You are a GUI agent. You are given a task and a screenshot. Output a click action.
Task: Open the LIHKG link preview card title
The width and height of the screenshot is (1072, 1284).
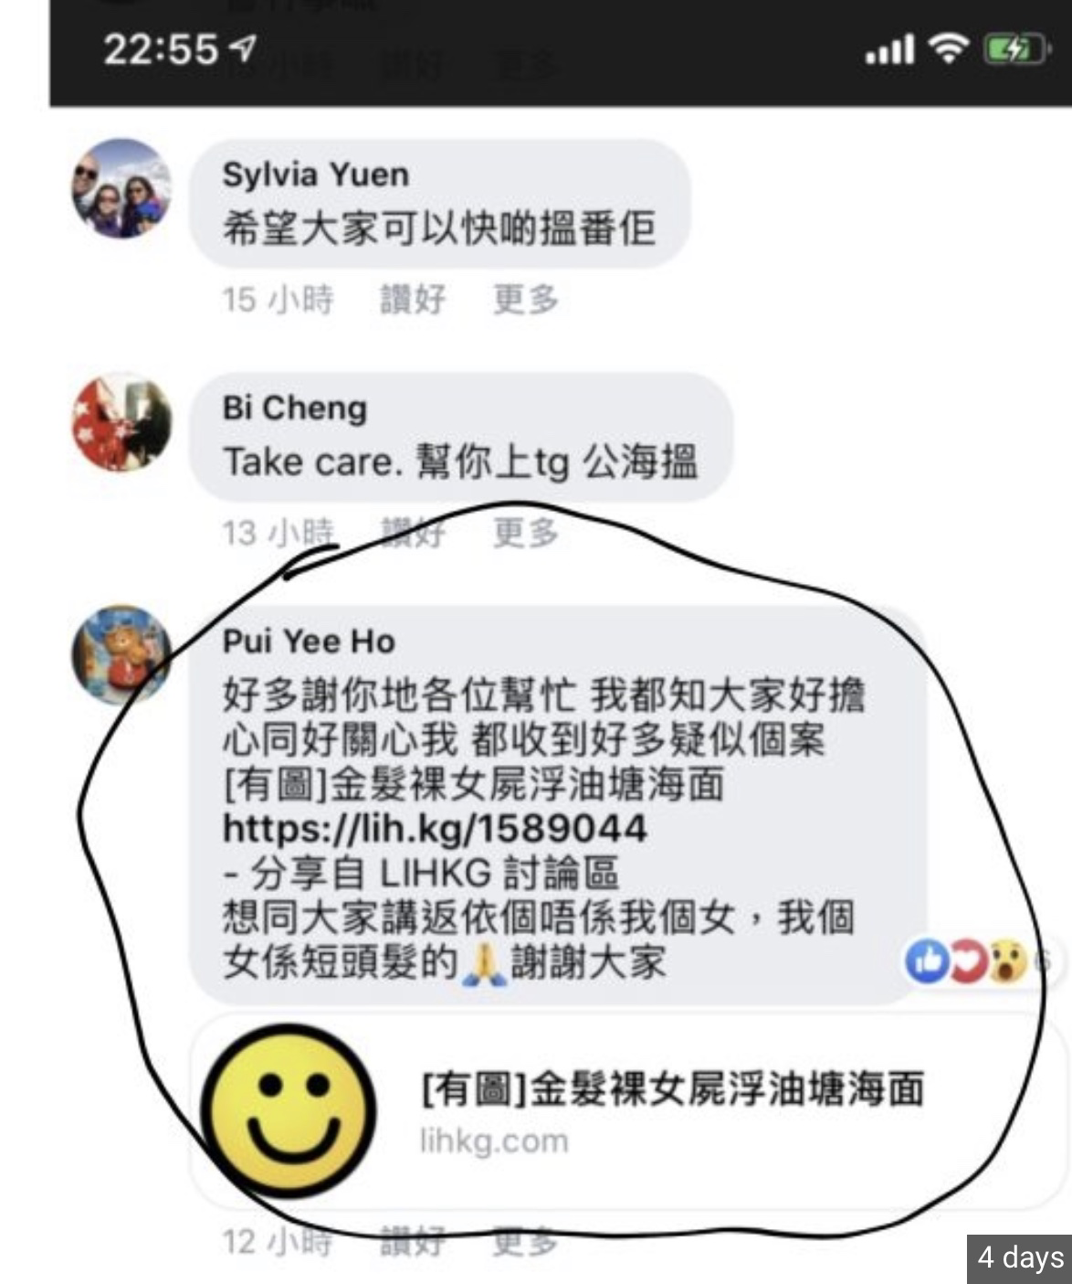point(672,1089)
